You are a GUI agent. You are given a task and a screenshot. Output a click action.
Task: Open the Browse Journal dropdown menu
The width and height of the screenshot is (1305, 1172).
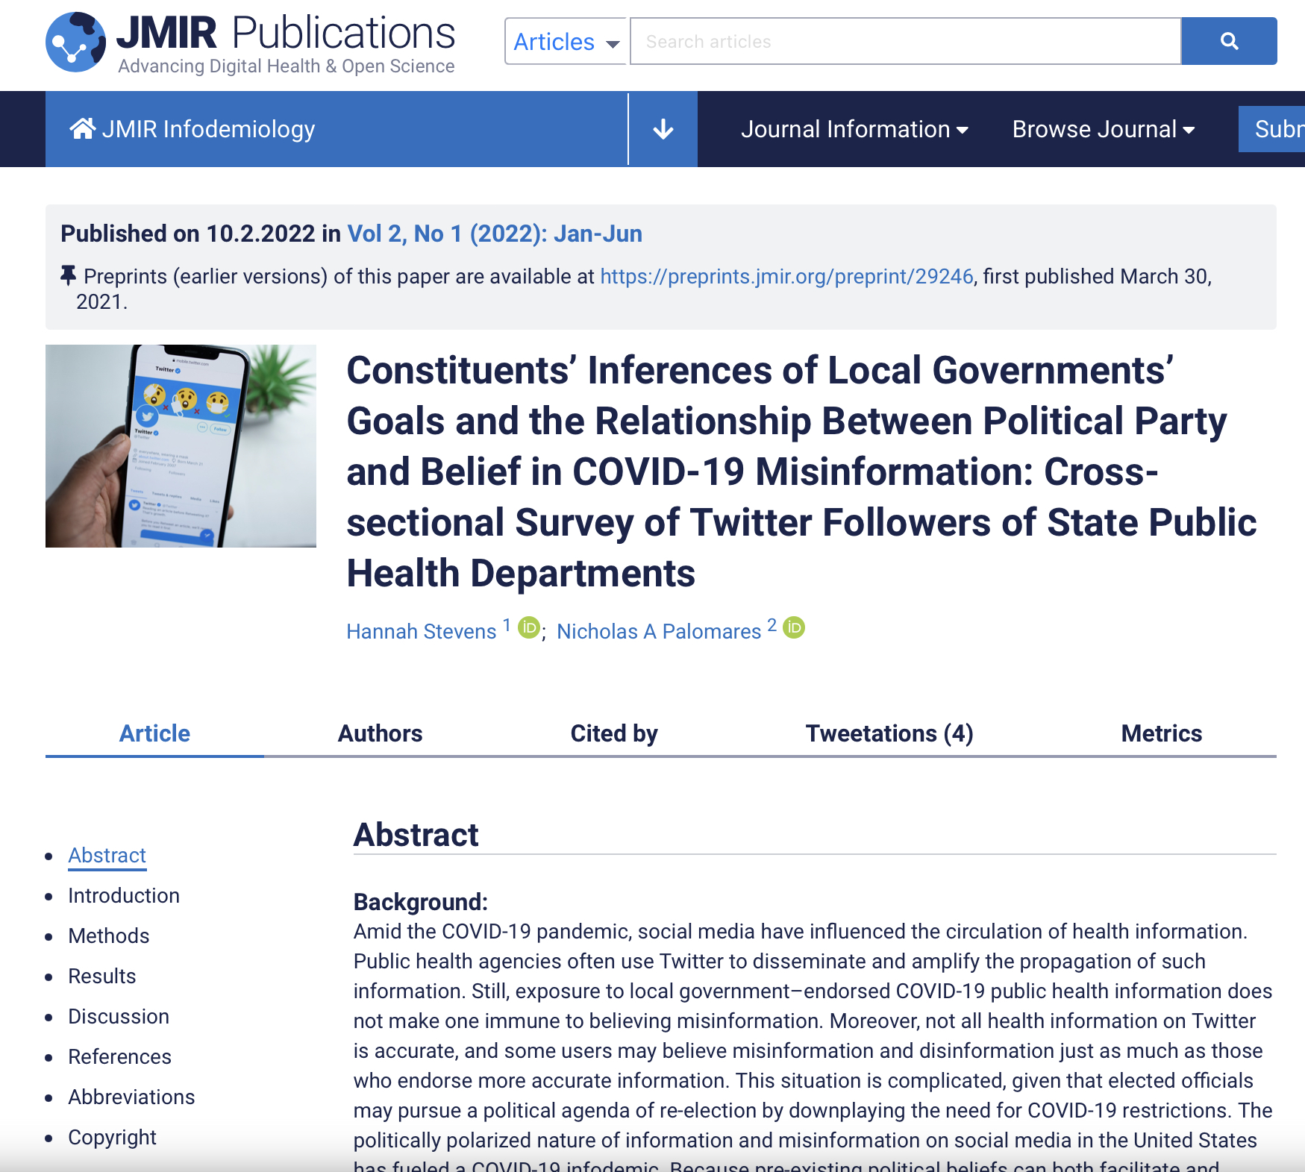(1103, 130)
